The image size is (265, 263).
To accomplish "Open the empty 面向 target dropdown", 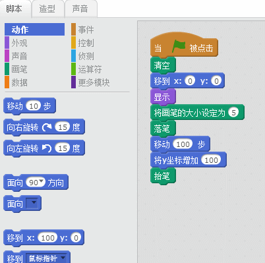I will 32,203.
